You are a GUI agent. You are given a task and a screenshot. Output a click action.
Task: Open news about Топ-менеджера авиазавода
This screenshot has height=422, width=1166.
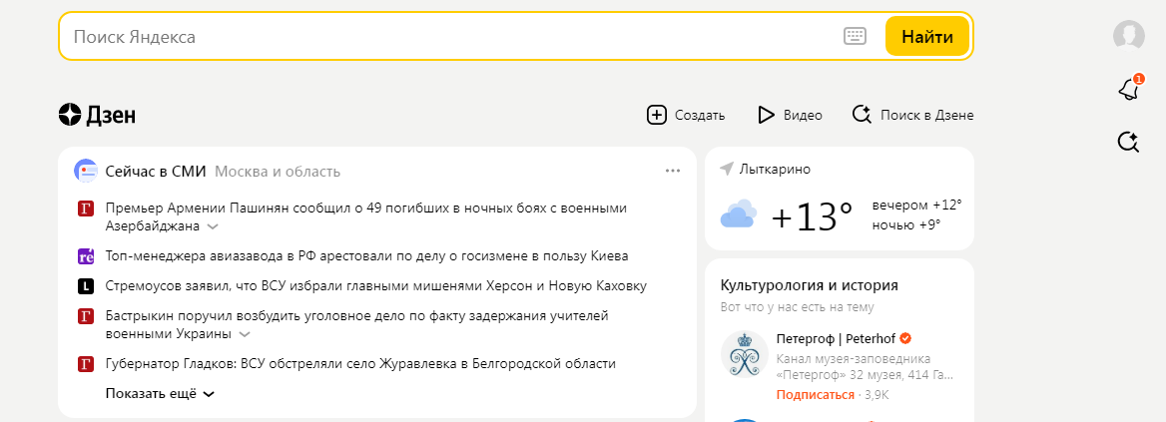click(366, 256)
